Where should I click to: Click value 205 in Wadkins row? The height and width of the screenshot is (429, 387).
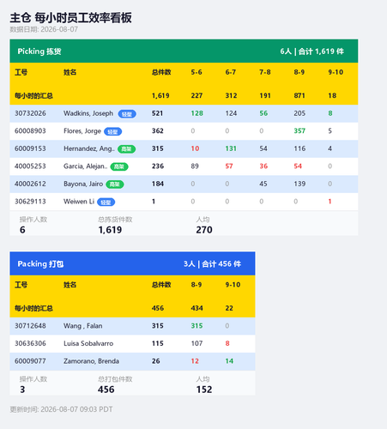point(299,113)
